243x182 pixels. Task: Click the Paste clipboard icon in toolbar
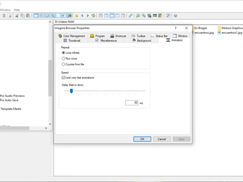tap(28, 16)
